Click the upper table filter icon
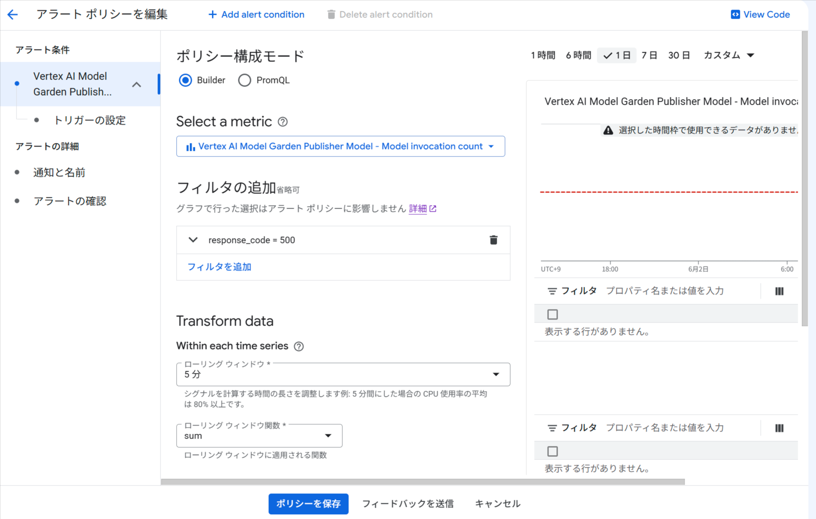This screenshot has width=816, height=519. (x=552, y=291)
